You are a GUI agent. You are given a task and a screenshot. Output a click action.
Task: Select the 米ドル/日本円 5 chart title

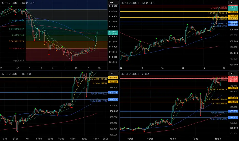point(135,74)
